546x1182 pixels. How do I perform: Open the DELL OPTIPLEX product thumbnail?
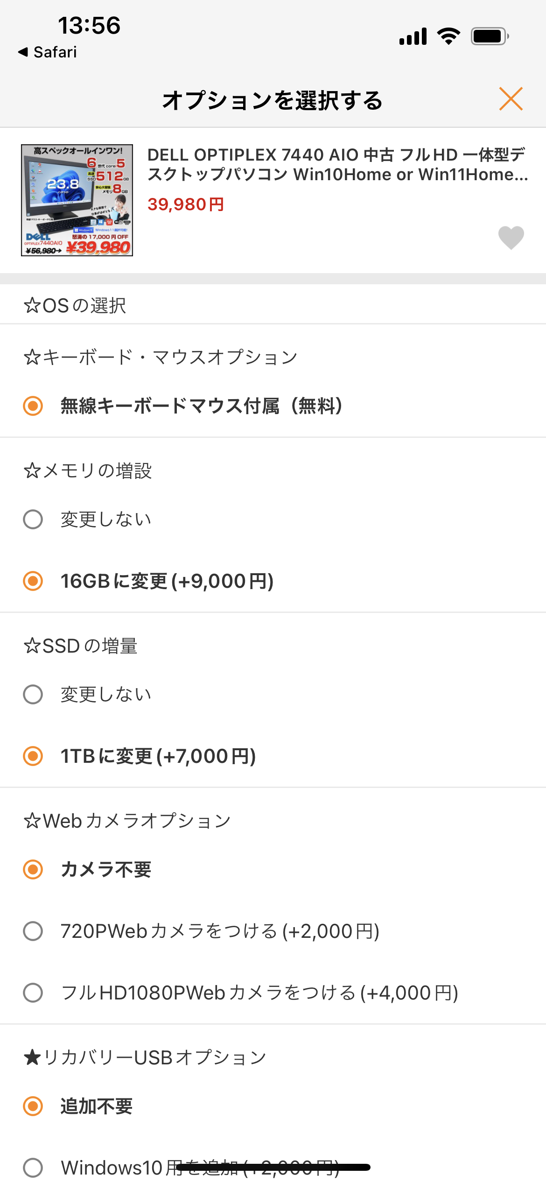coord(77,200)
